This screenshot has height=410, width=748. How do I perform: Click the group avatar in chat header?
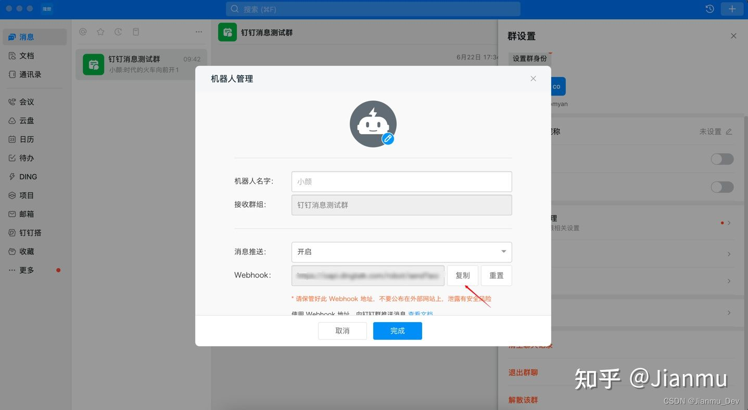[227, 32]
